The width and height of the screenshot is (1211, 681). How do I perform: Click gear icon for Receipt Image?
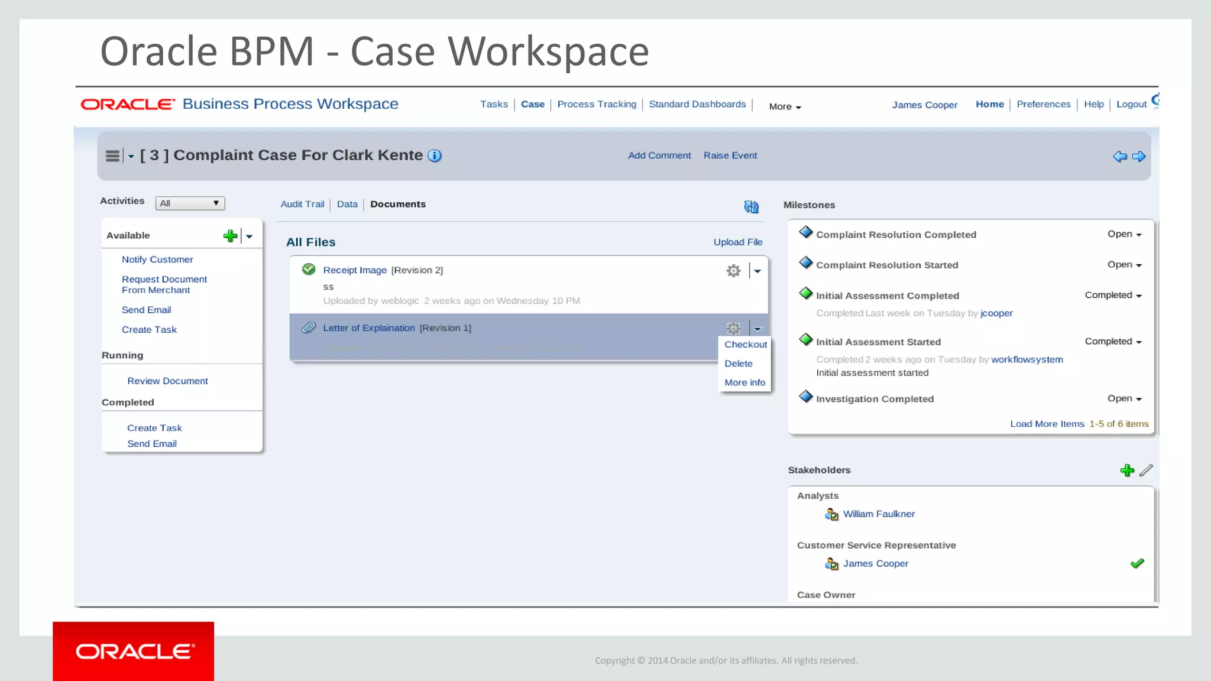[x=733, y=271]
